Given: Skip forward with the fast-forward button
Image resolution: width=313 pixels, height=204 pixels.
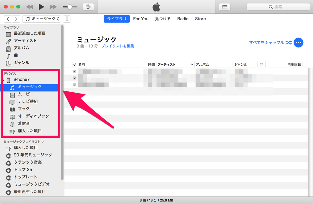Looking at the screenshot, I should click(53, 7).
